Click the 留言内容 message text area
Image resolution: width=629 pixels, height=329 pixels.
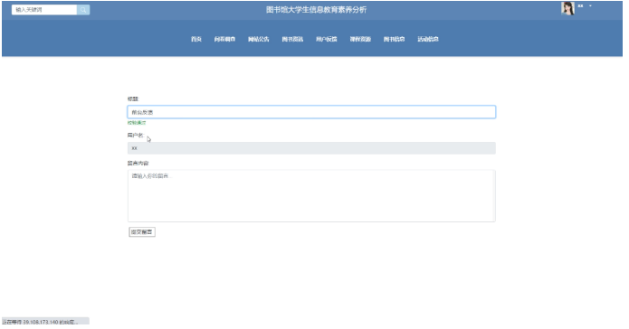coord(311,195)
